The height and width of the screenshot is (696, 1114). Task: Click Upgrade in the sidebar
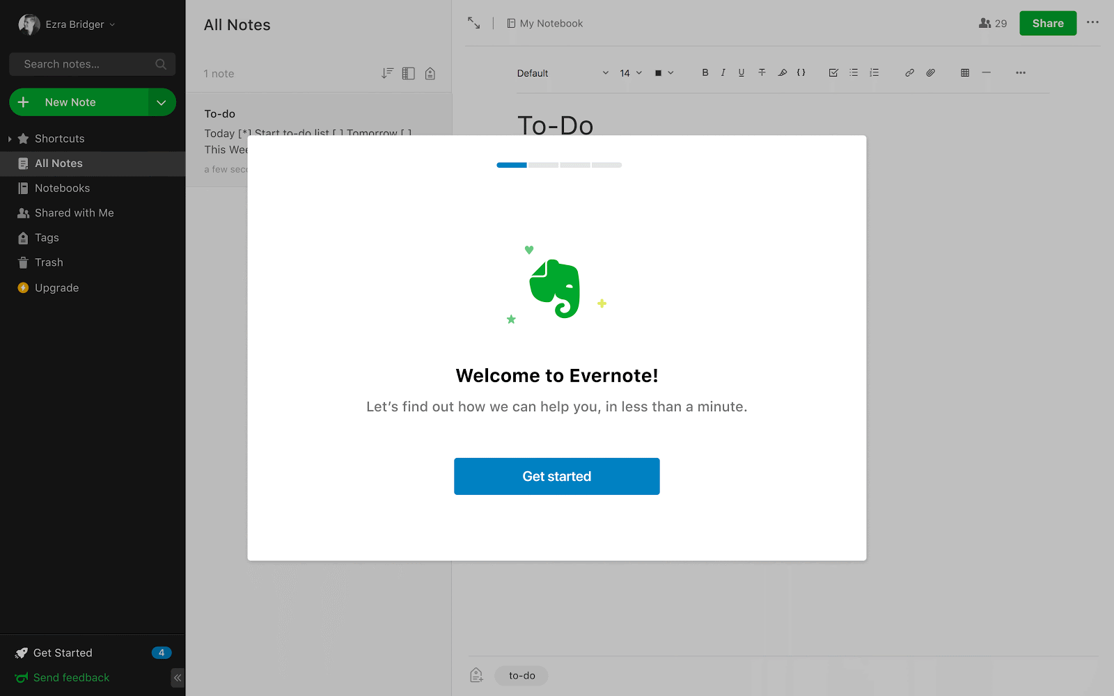[56, 287]
